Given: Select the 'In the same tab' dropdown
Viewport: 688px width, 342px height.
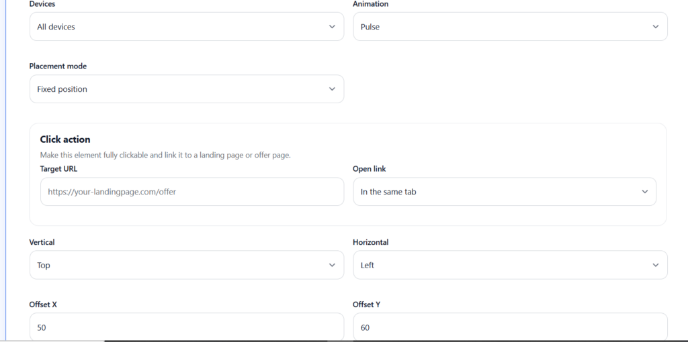Looking at the screenshot, I should (x=497, y=192).
